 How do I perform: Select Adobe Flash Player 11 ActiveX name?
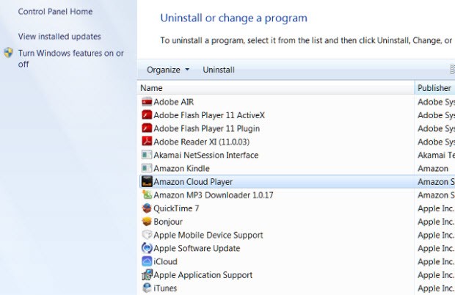(x=209, y=115)
